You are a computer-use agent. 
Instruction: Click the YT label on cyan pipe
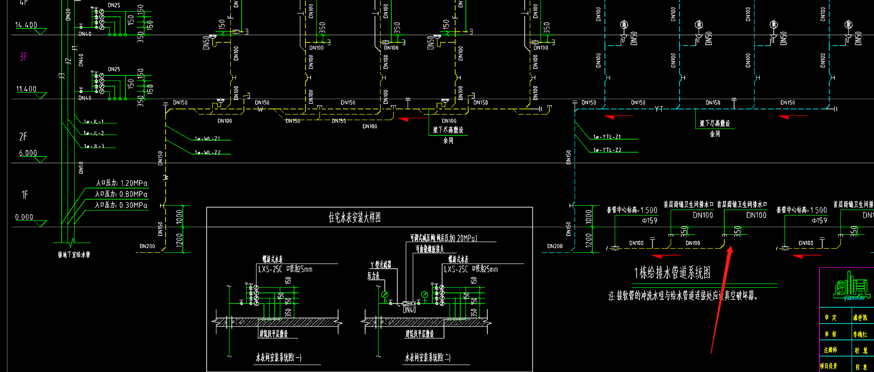coord(659,109)
